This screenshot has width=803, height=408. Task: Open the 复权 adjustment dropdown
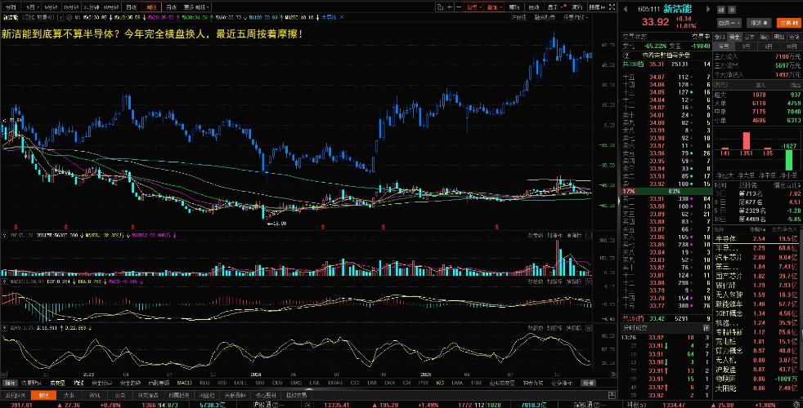(473, 7)
